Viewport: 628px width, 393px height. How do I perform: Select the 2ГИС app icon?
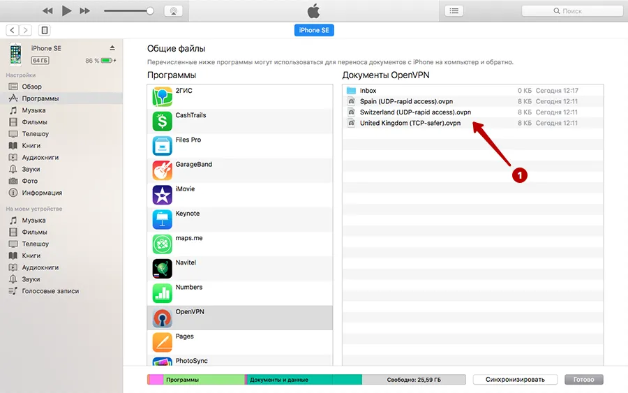[x=162, y=96]
